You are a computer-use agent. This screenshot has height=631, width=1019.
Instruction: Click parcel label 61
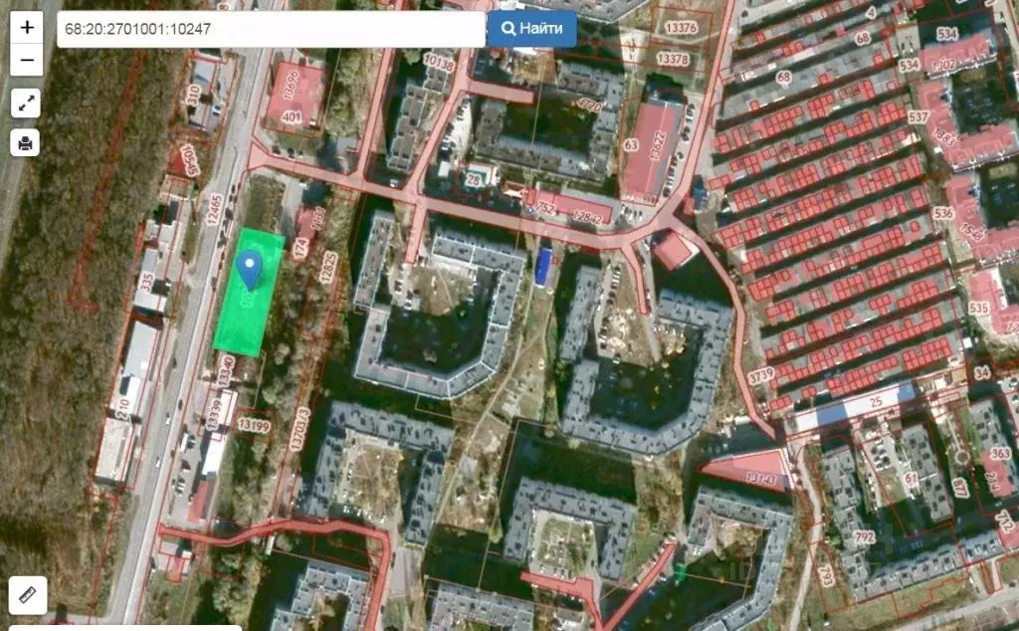point(911,479)
